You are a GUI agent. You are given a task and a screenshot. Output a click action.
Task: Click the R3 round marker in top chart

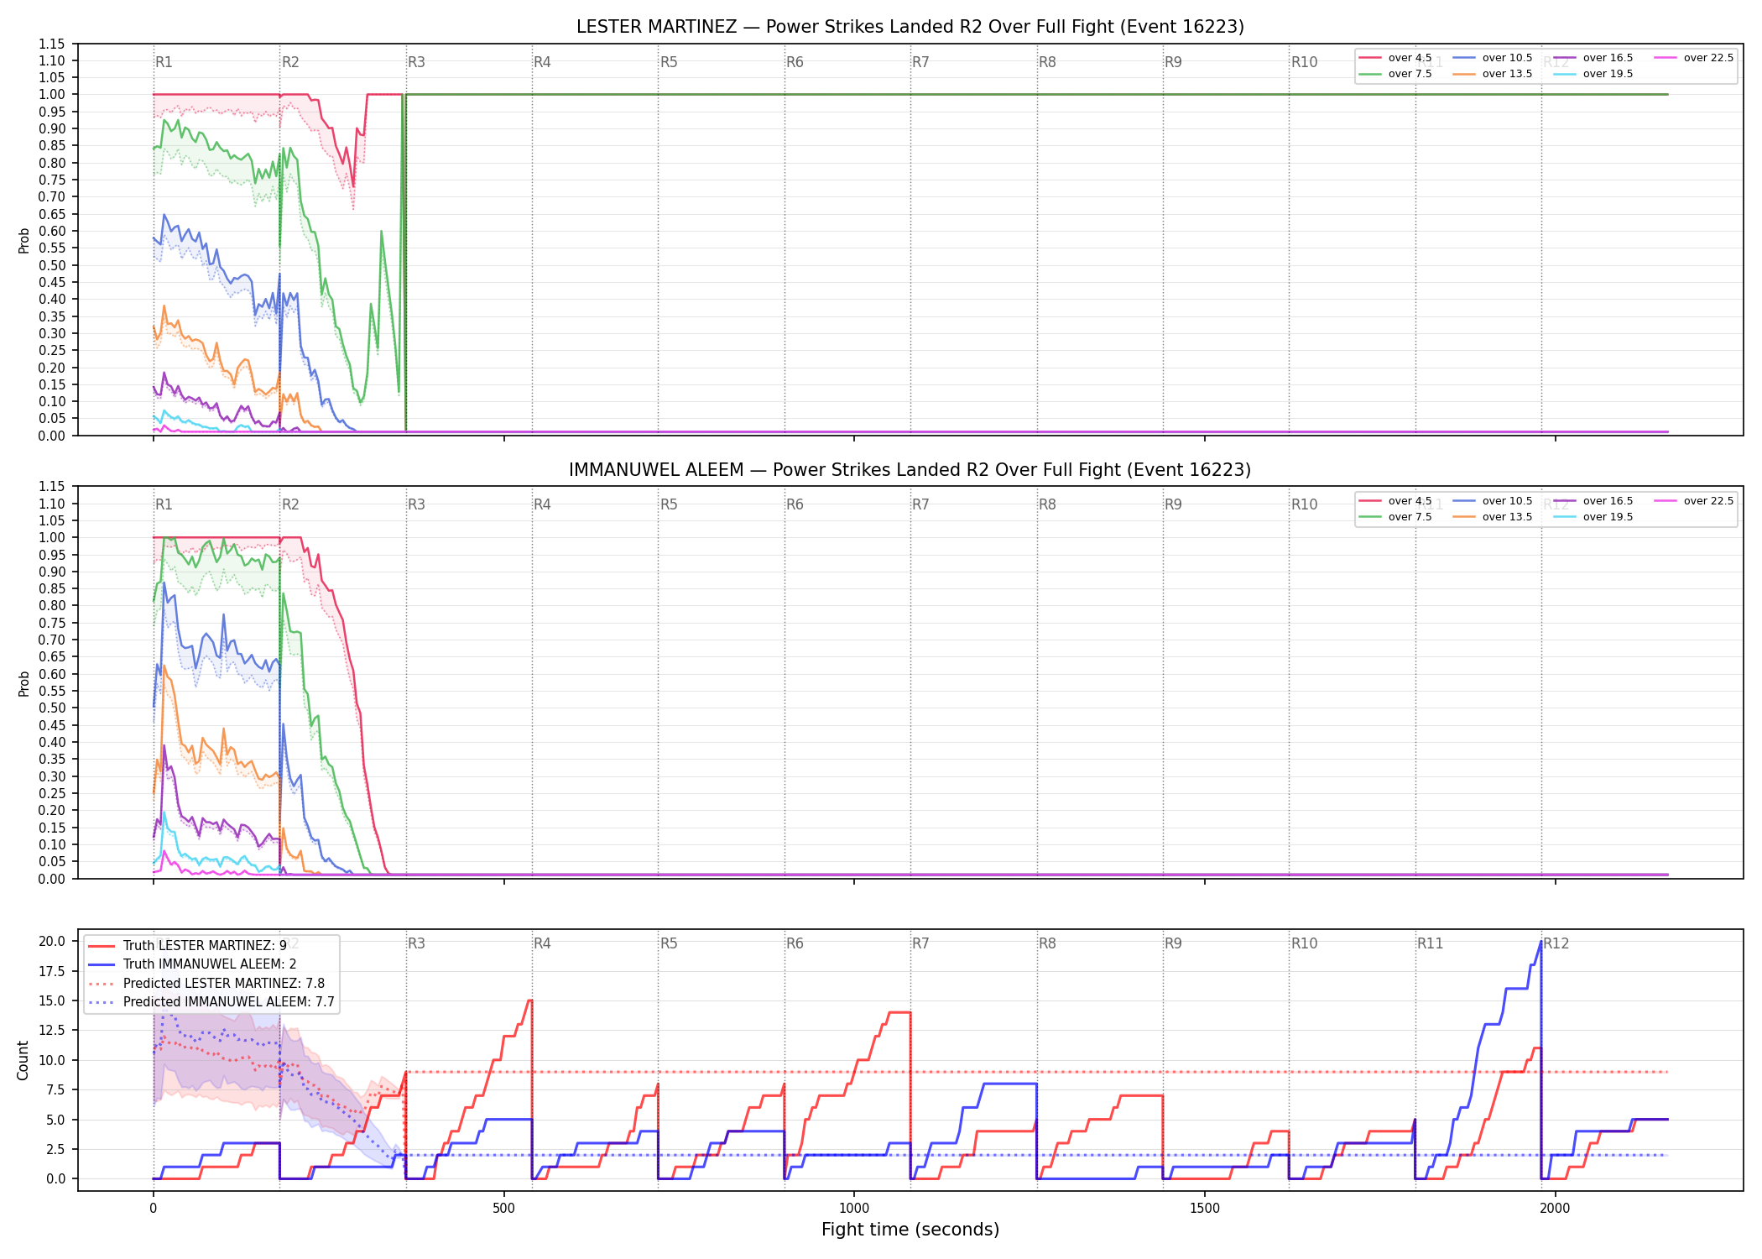click(416, 62)
